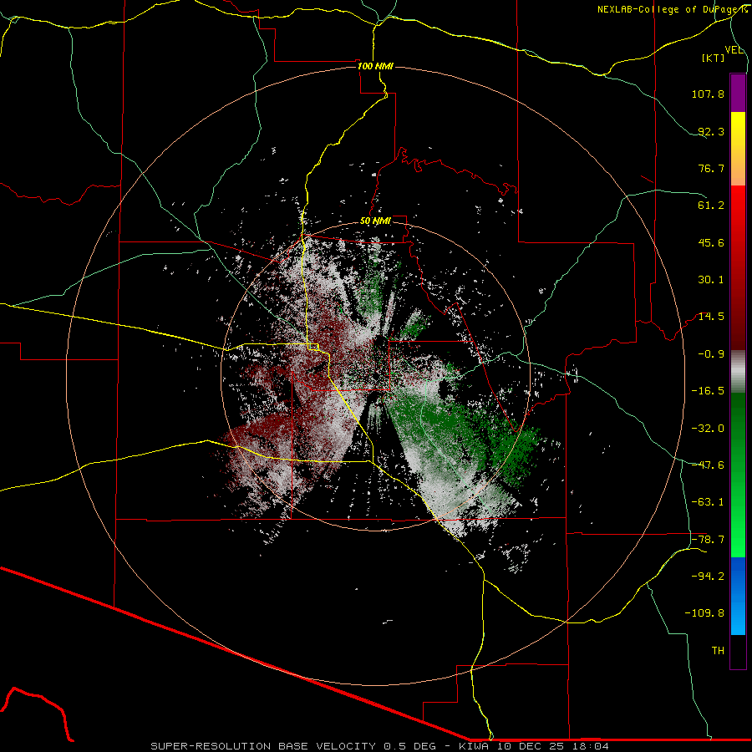Screen dimensions: 752x752
Task: Click the Super-Resolution Base Velocity caption text
Action: [379, 746]
